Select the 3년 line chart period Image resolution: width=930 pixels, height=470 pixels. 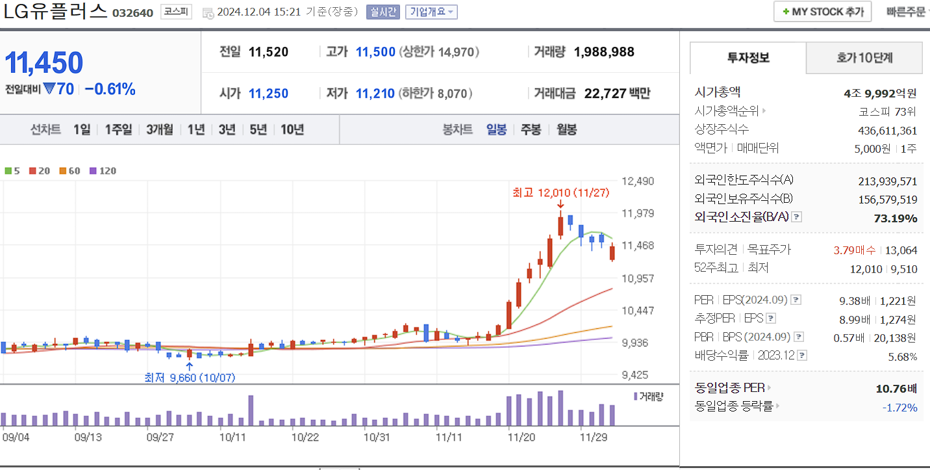point(227,129)
